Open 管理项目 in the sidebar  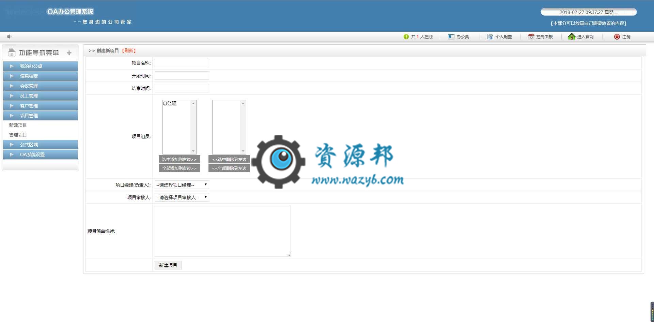[18, 135]
